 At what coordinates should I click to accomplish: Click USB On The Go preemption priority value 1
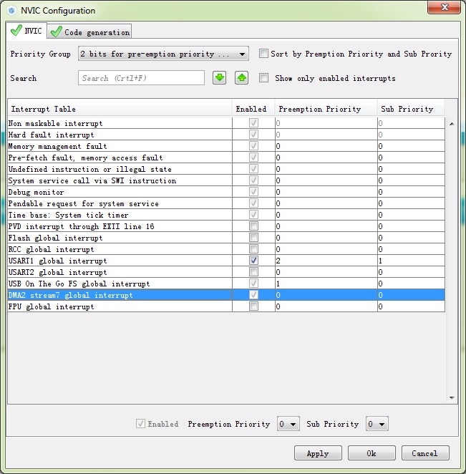tap(326, 284)
